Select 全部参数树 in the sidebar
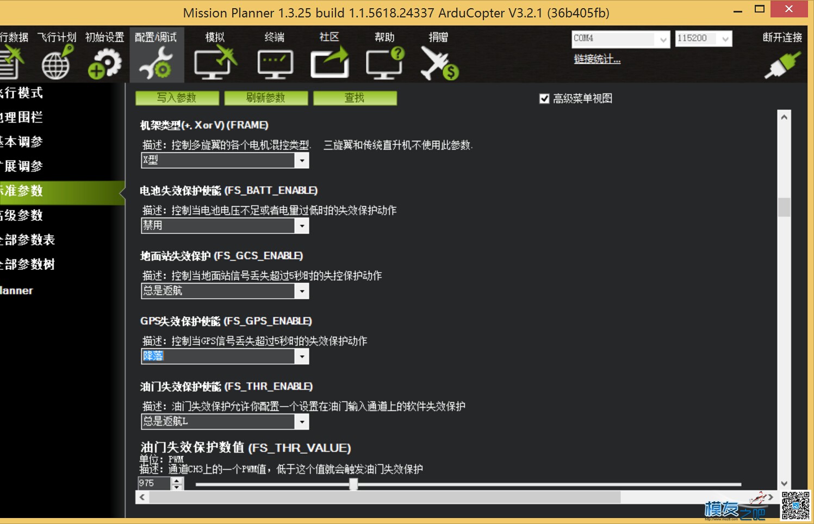 click(x=27, y=264)
